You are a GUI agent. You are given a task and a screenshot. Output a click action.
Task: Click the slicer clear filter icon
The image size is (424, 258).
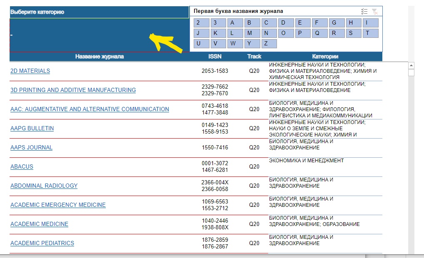tap(375, 11)
